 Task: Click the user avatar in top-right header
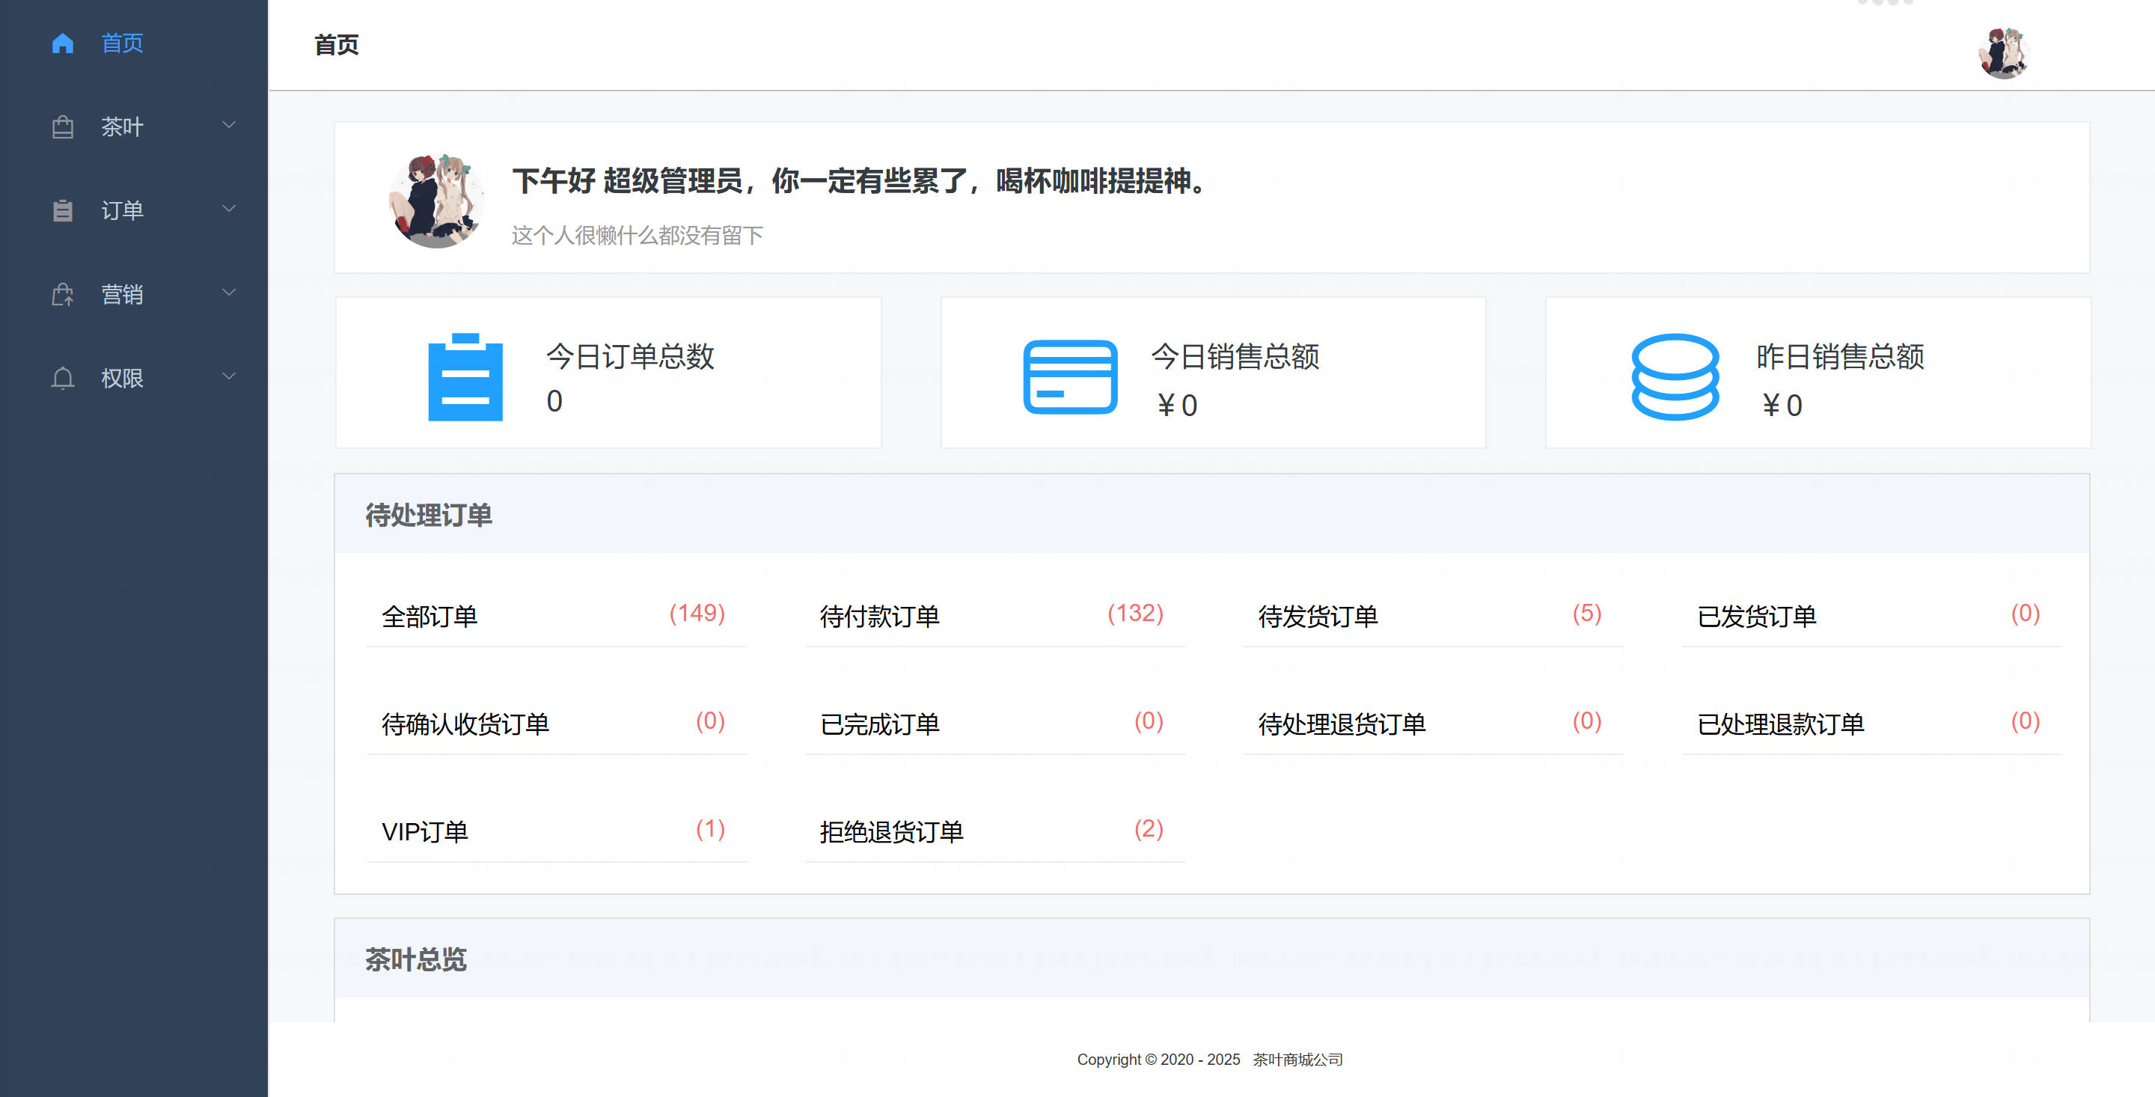tap(2004, 52)
